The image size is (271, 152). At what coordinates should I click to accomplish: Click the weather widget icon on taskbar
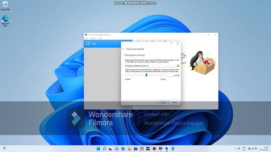click(x=5, y=148)
